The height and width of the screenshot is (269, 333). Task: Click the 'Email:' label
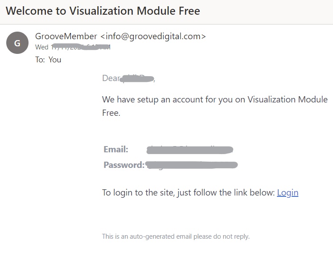pos(116,149)
